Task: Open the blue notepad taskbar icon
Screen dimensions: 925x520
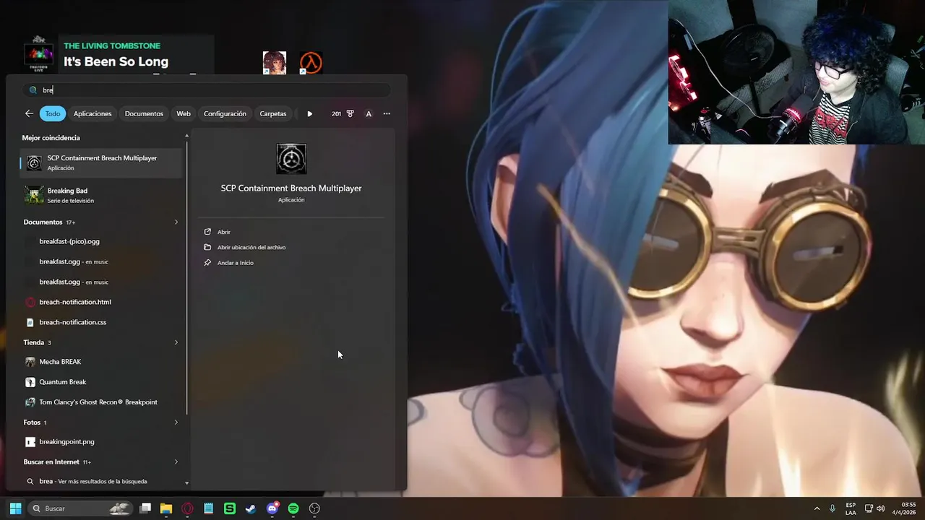Action: (x=208, y=508)
